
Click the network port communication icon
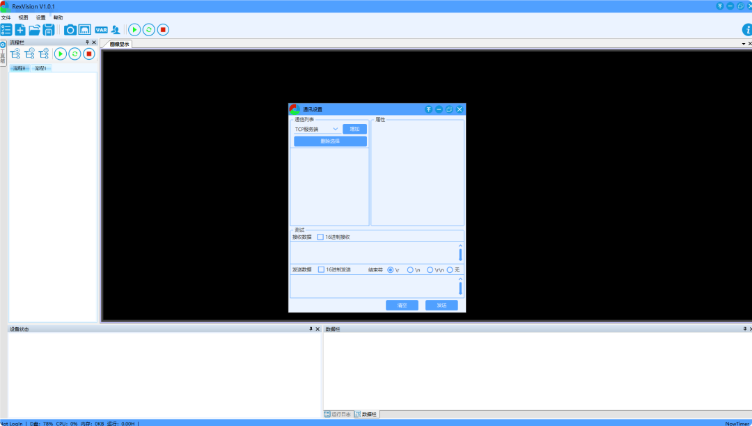pyautogui.click(x=85, y=30)
